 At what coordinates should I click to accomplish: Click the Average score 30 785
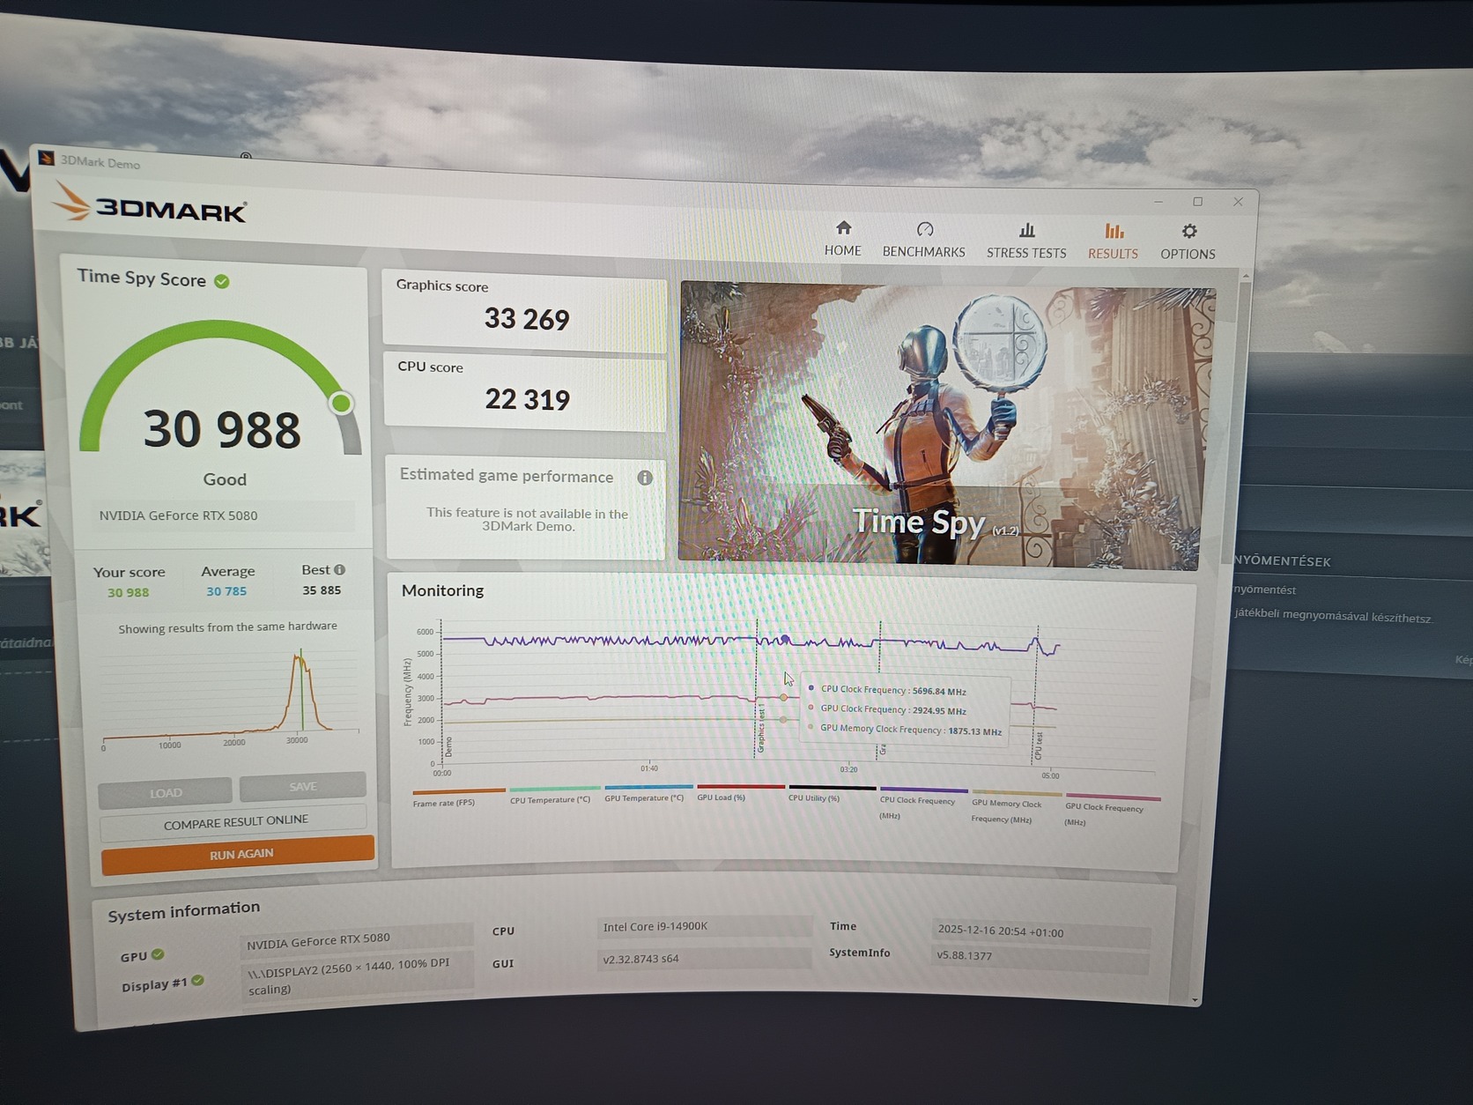coord(226,591)
